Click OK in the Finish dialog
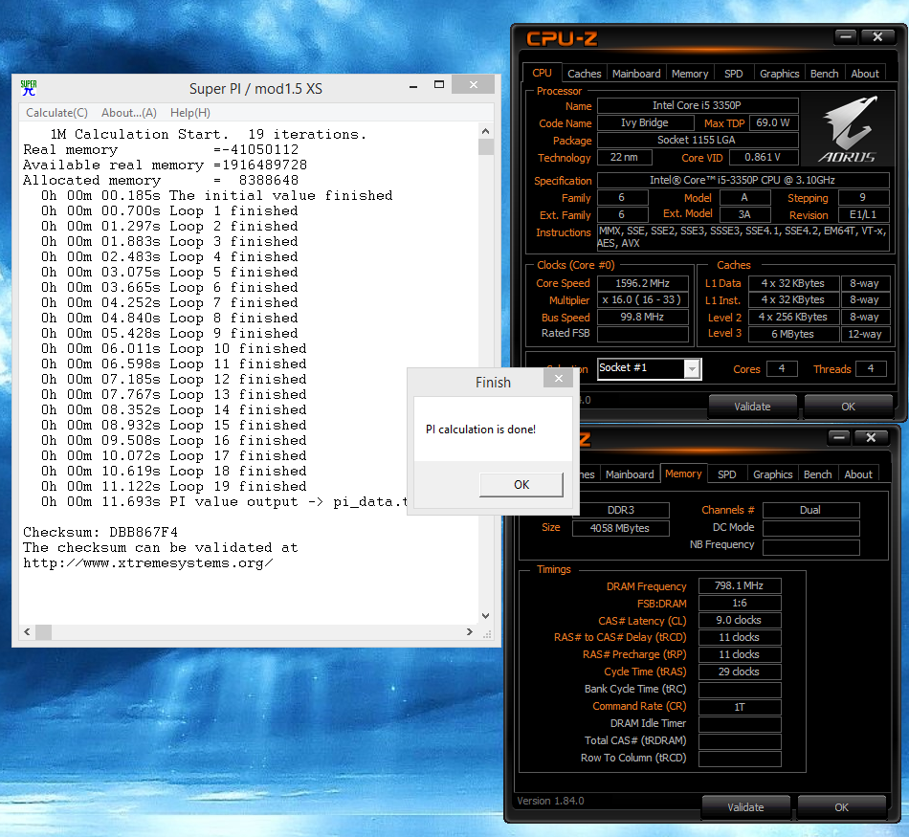Screen dimensions: 909x837 [x=521, y=485]
